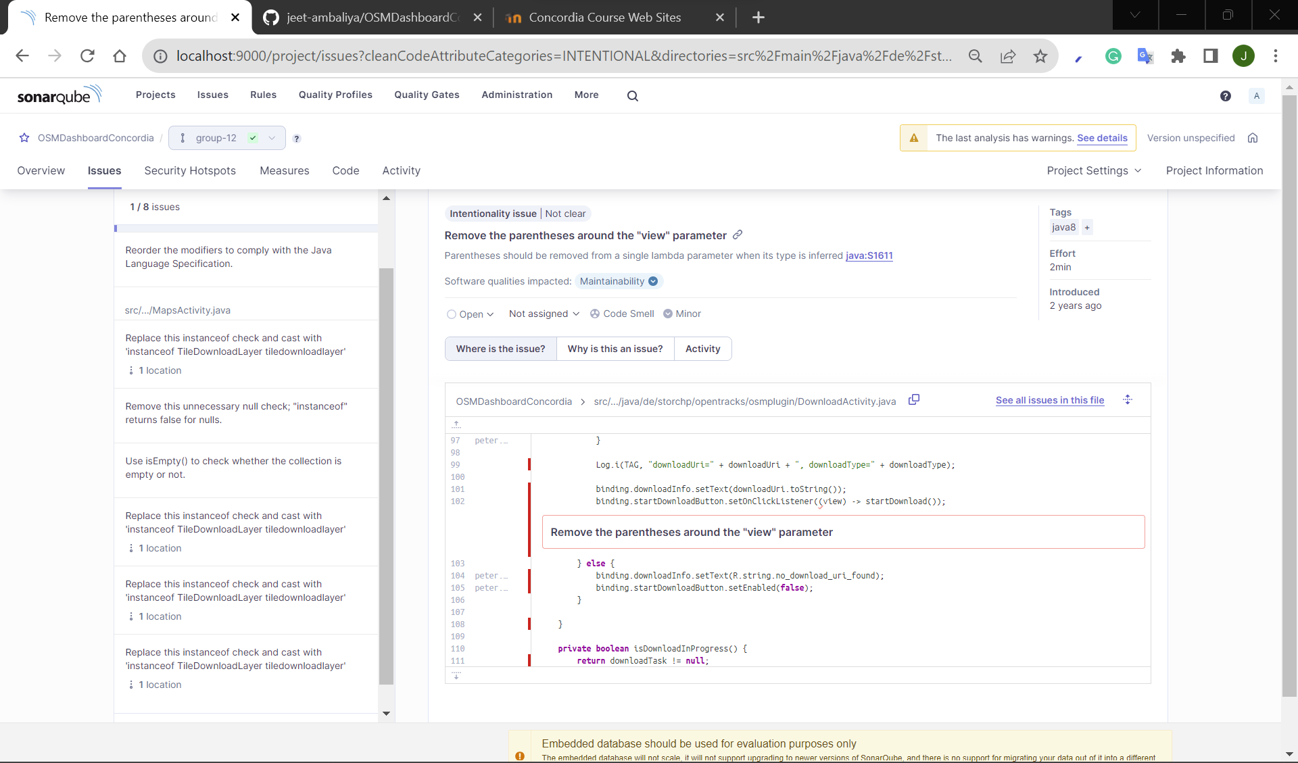Click the permalink icon next to the issue title
The width and height of the screenshot is (1298, 763).
(737, 235)
